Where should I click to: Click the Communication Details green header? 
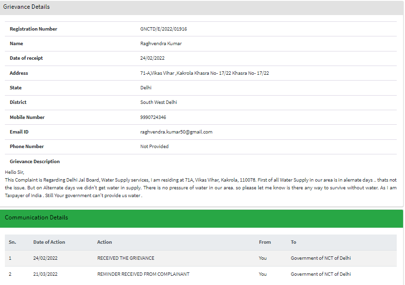point(202,218)
